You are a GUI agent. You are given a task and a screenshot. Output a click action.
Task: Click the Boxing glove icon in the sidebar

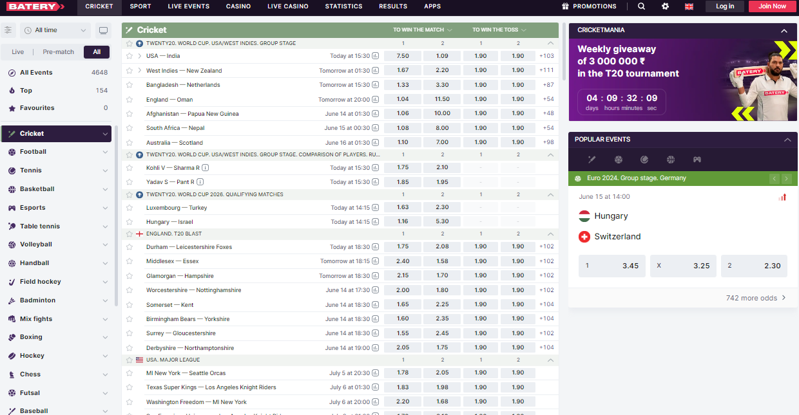point(12,337)
